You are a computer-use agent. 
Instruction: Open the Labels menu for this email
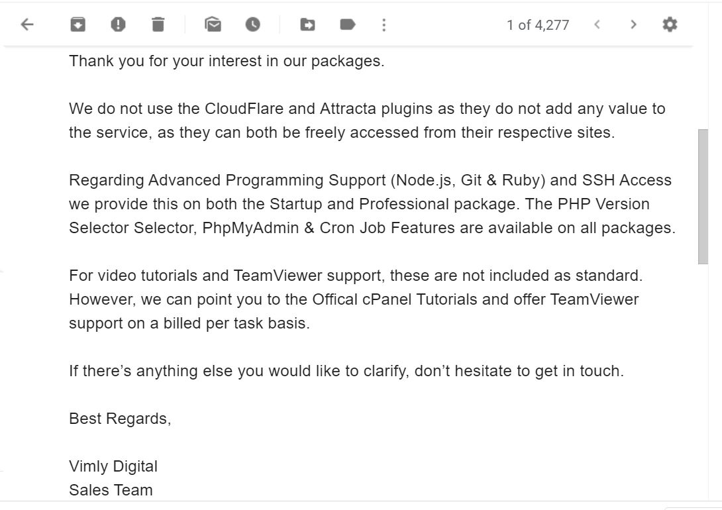(348, 25)
